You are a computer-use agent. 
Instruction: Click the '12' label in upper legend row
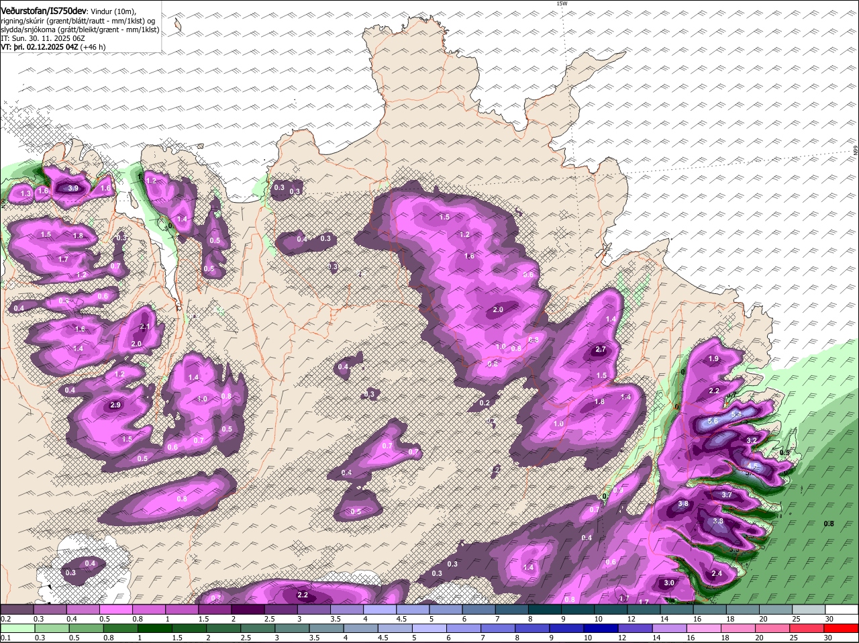631,619
